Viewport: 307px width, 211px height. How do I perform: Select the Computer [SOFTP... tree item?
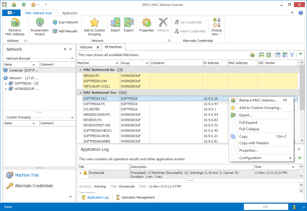[x=24, y=70]
